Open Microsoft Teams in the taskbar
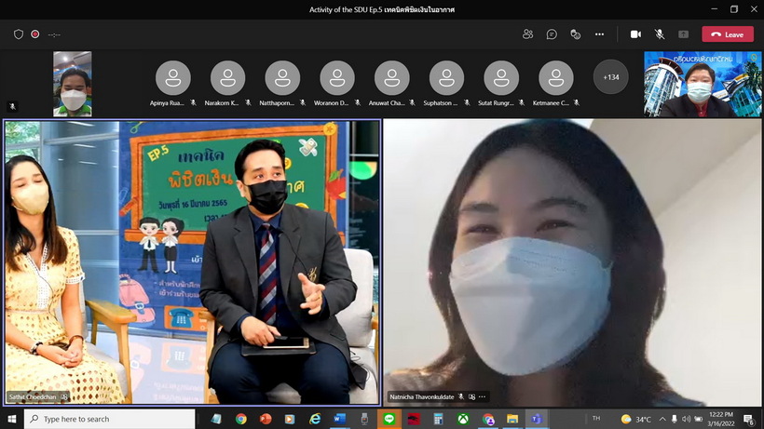The width and height of the screenshot is (764, 429). pyautogui.click(x=536, y=420)
